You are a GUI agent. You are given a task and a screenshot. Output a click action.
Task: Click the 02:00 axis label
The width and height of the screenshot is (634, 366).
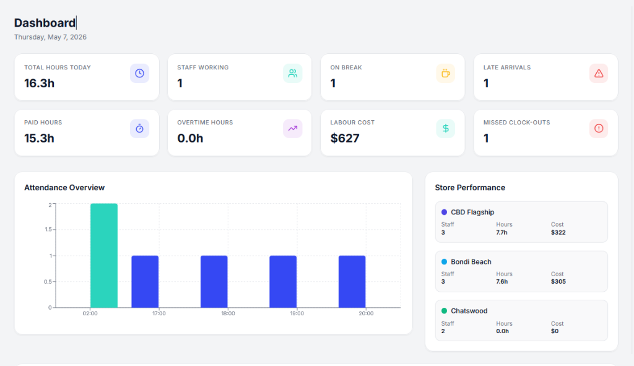point(90,313)
